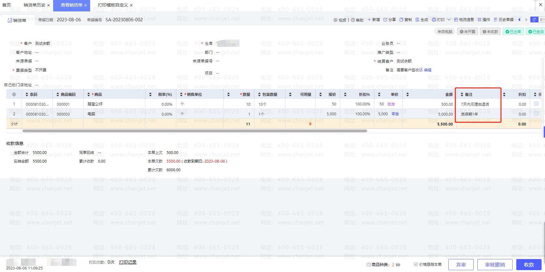Sort by 可用量 column arrows

coord(290,95)
